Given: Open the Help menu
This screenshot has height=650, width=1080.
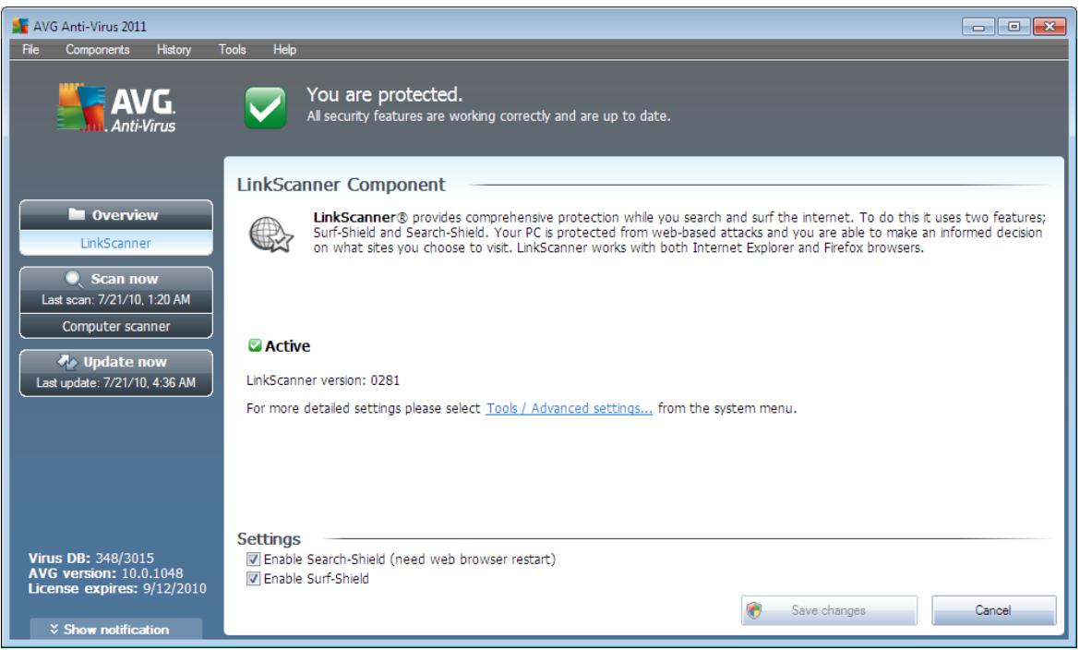Looking at the screenshot, I should [x=284, y=50].
